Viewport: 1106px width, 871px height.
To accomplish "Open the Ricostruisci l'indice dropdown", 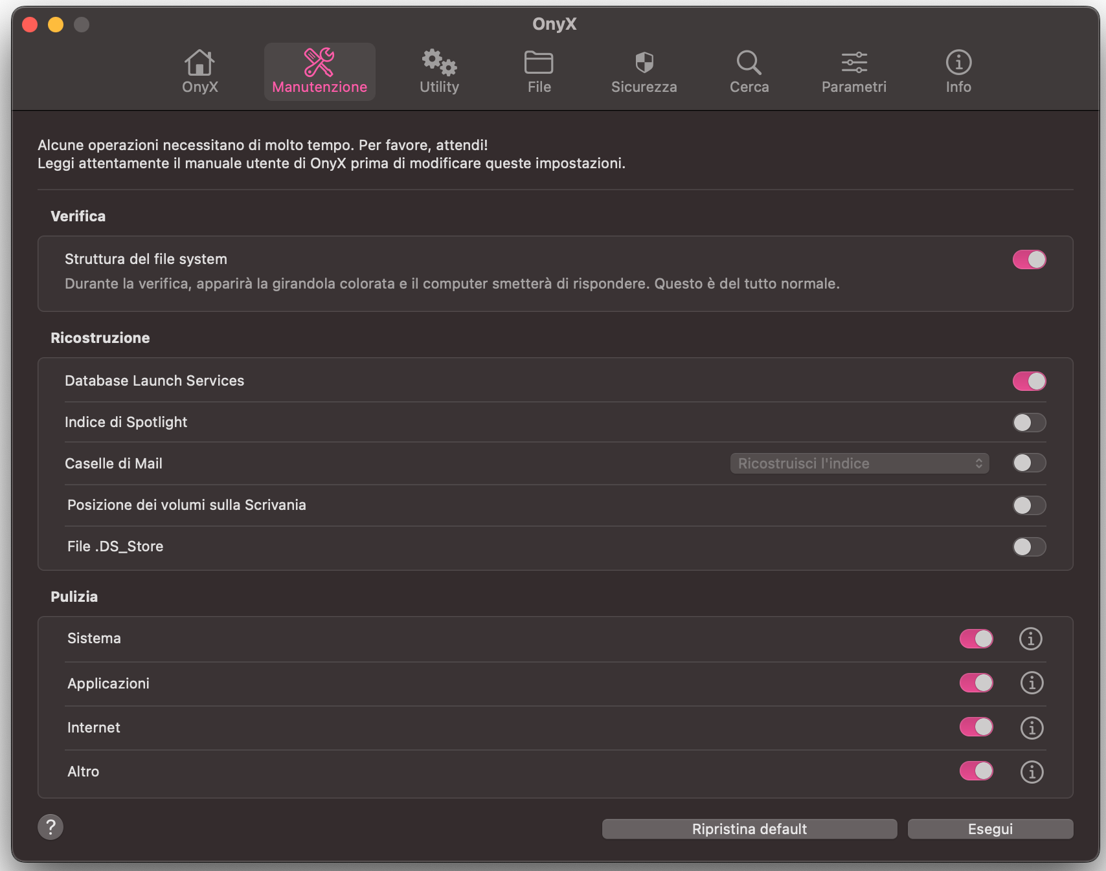I will (x=859, y=463).
